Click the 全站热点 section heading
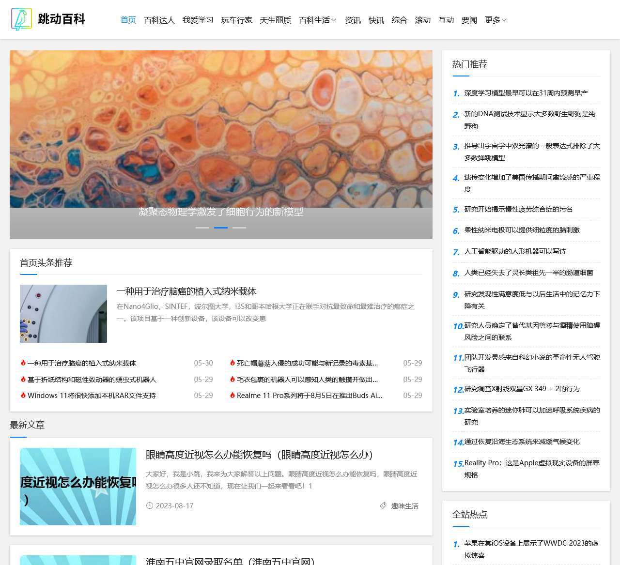Screen dimensions: 620x565 (x=470, y=514)
